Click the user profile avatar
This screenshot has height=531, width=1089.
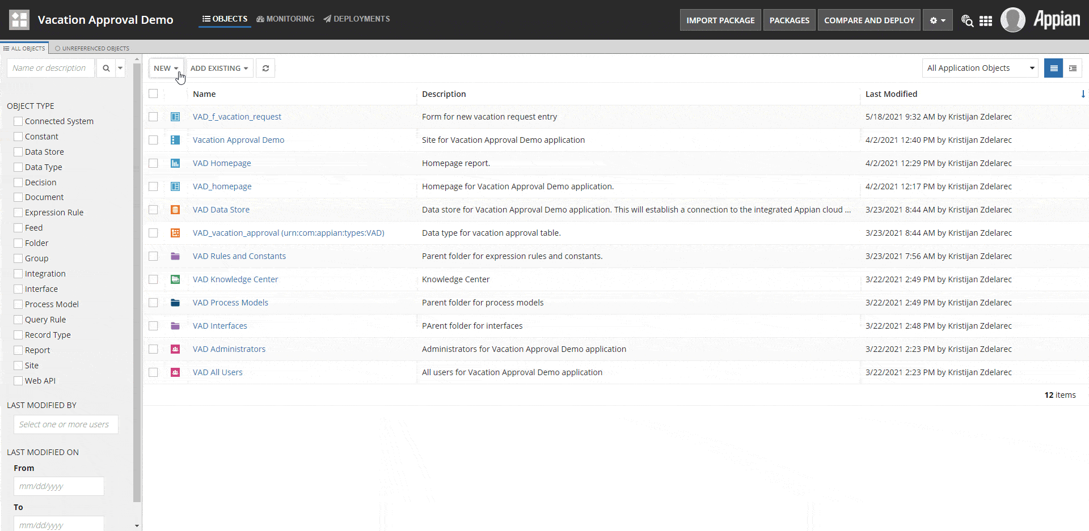click(1012, 20)
